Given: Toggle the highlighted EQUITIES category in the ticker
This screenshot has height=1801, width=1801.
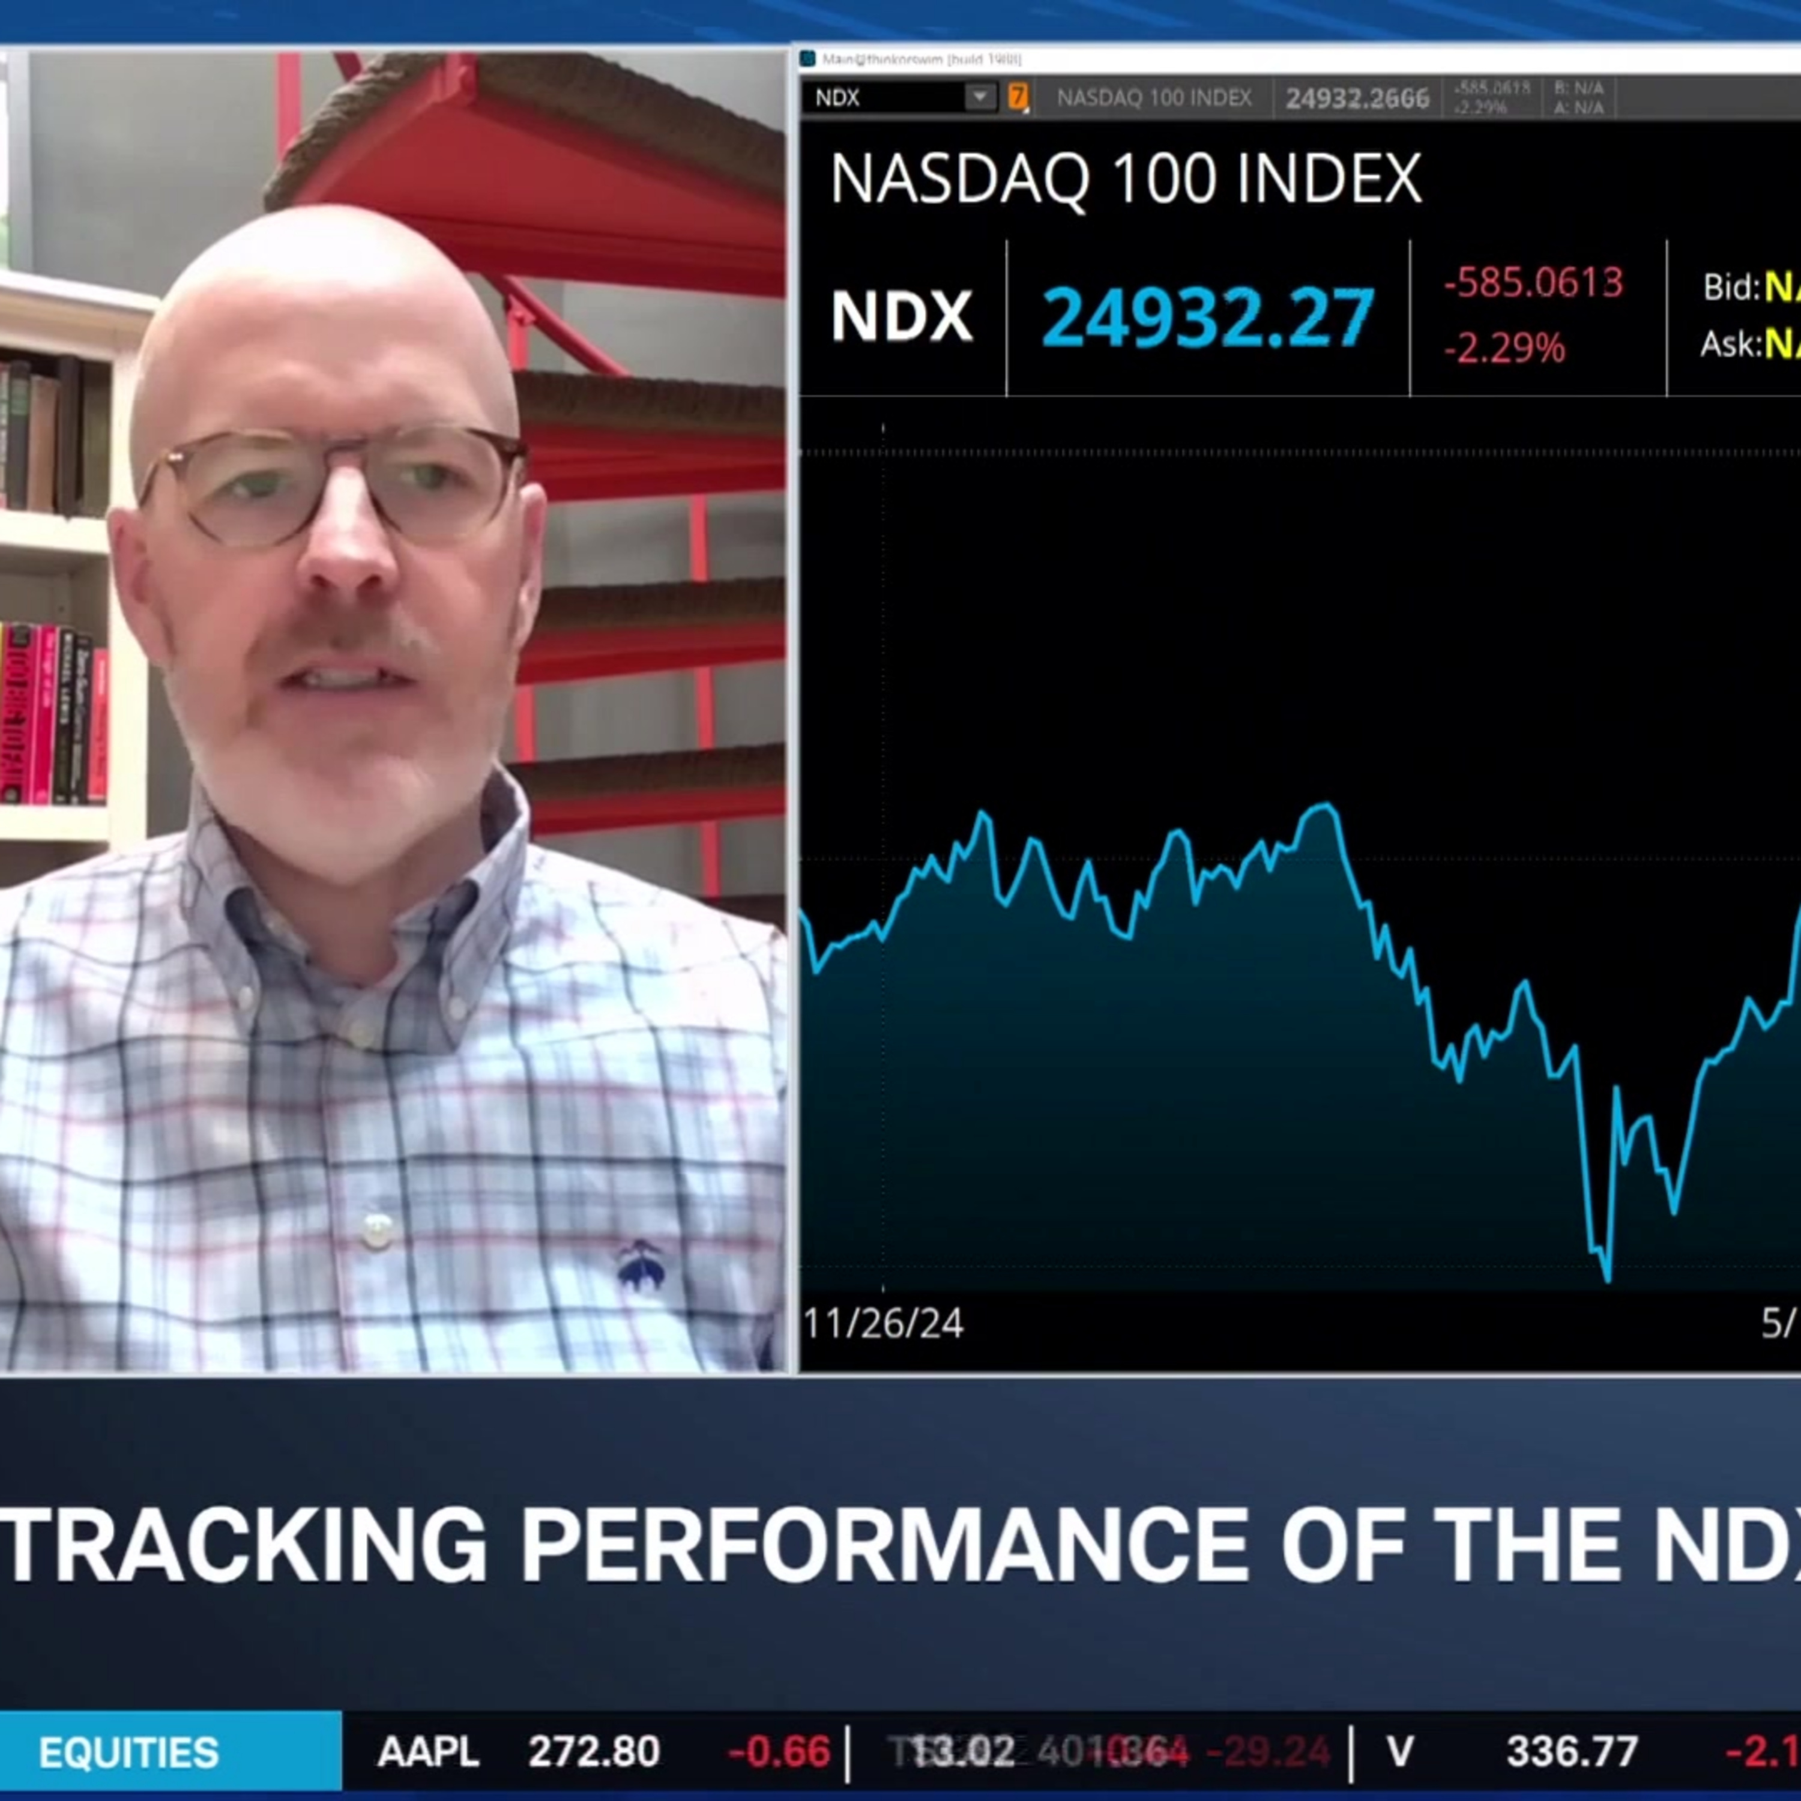Looking at the screenshot, I should pos(130,1751).
